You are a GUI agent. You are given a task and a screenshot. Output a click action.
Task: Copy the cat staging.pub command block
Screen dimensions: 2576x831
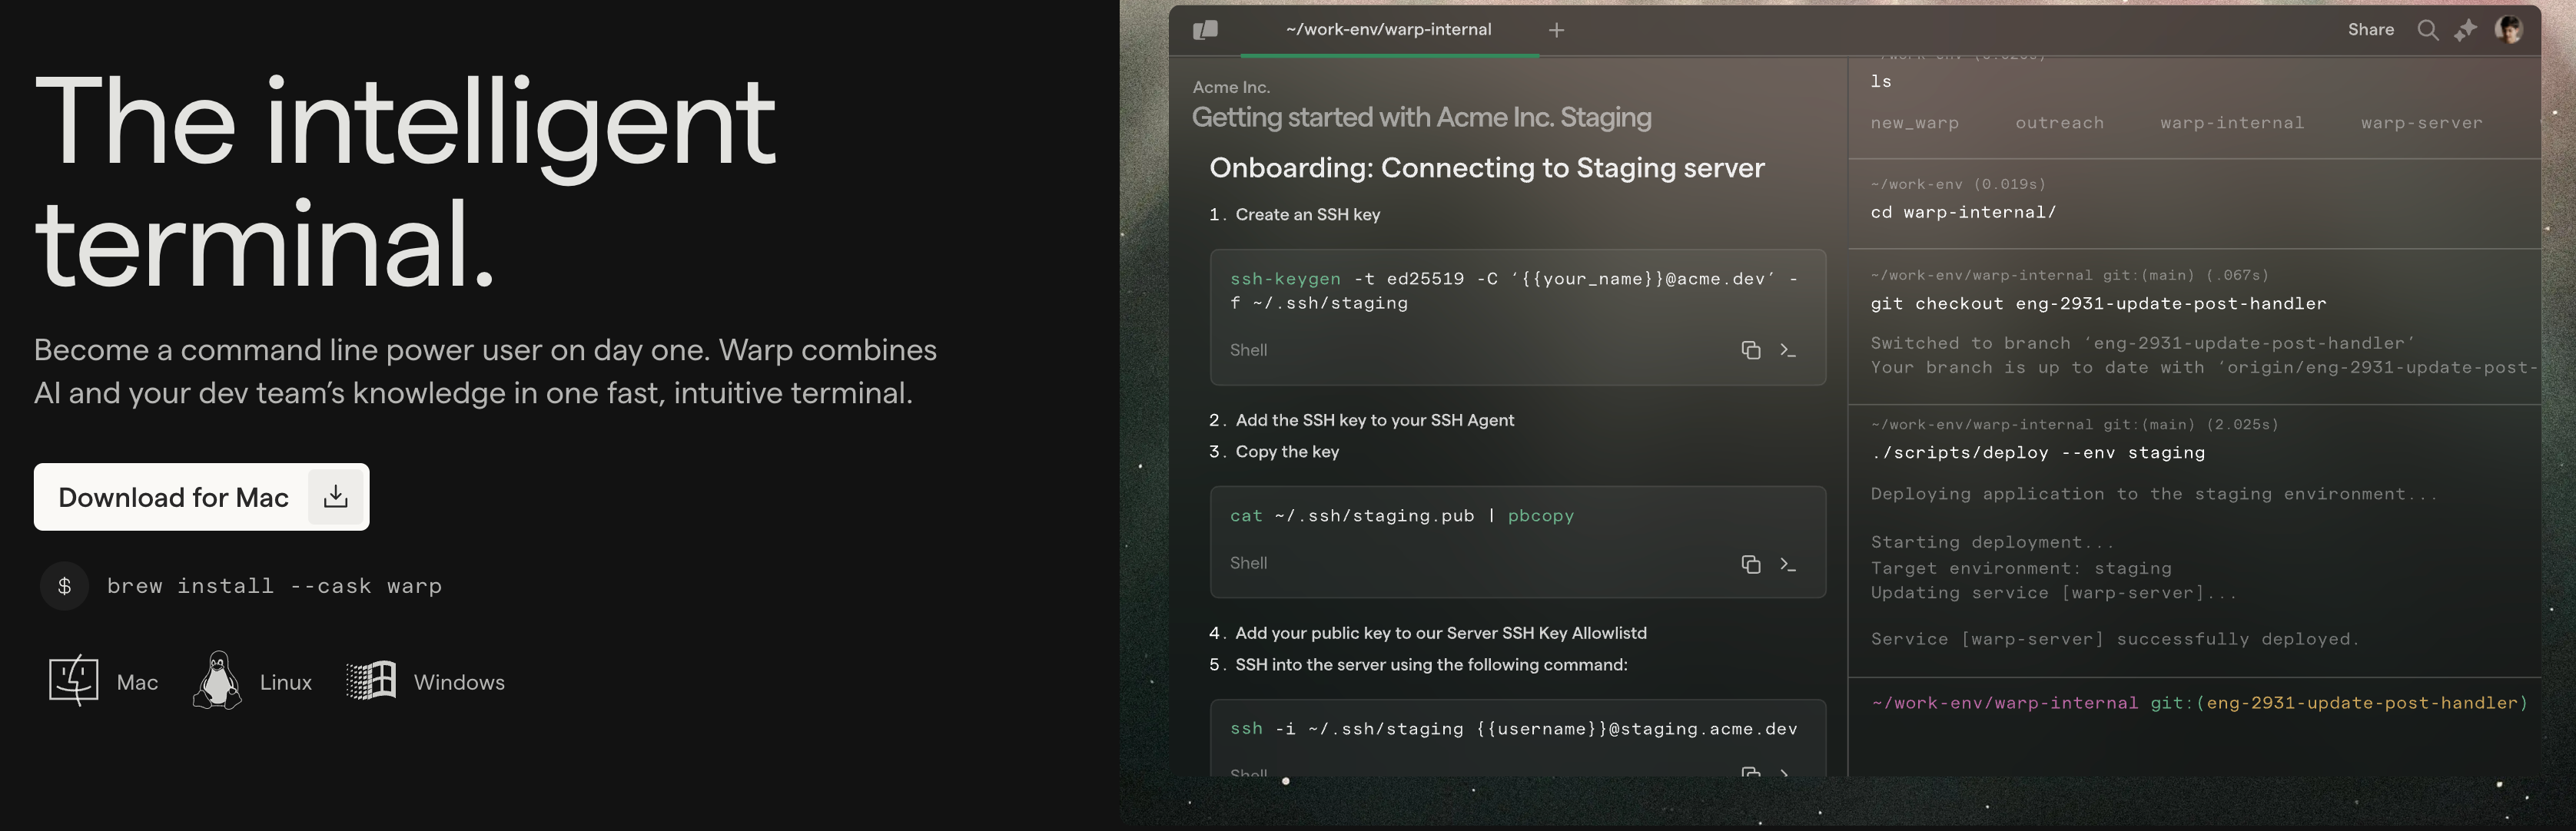pos(1751,564)
